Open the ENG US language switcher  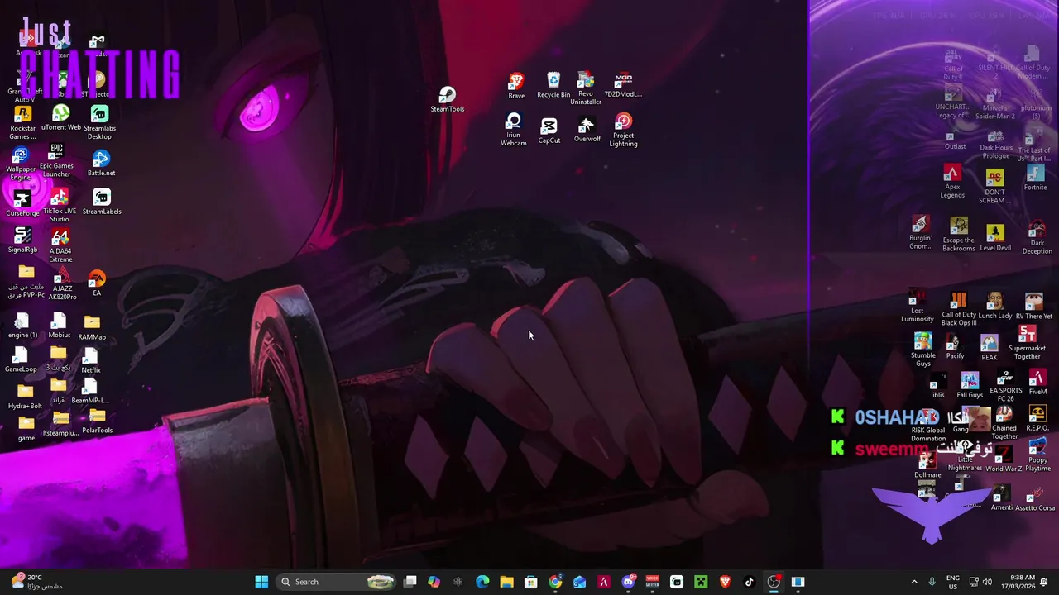[953, 582]
